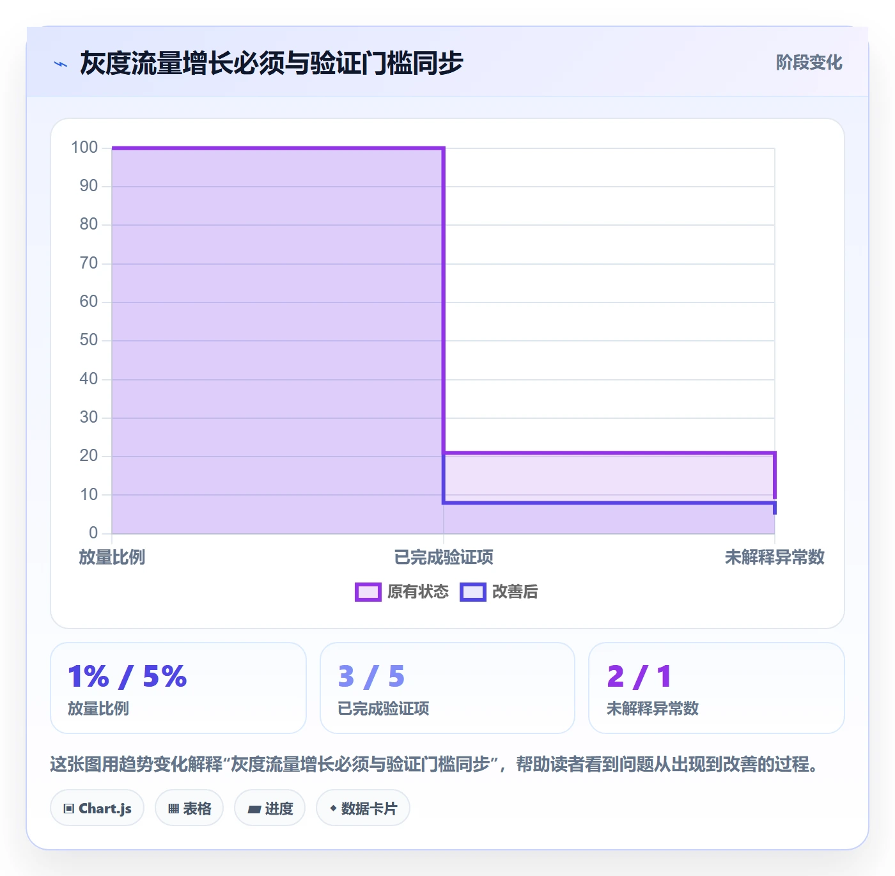Click the description paragraph below the cards
895x876 pixels.
pyautogui.click(x=435, y=764)
